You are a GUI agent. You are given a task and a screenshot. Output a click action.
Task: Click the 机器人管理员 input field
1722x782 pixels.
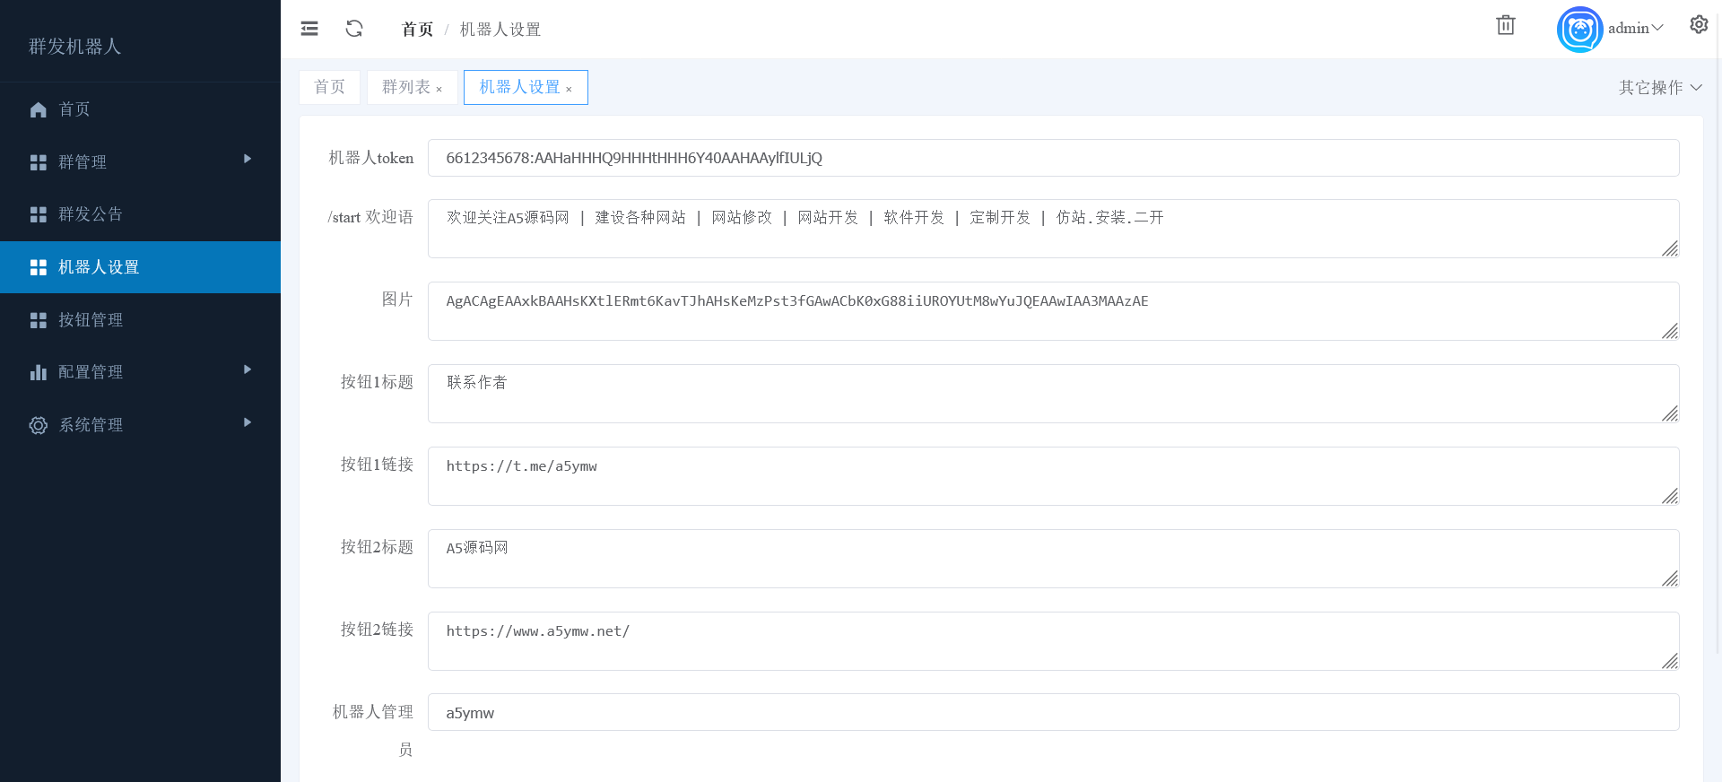point(1053,712)
